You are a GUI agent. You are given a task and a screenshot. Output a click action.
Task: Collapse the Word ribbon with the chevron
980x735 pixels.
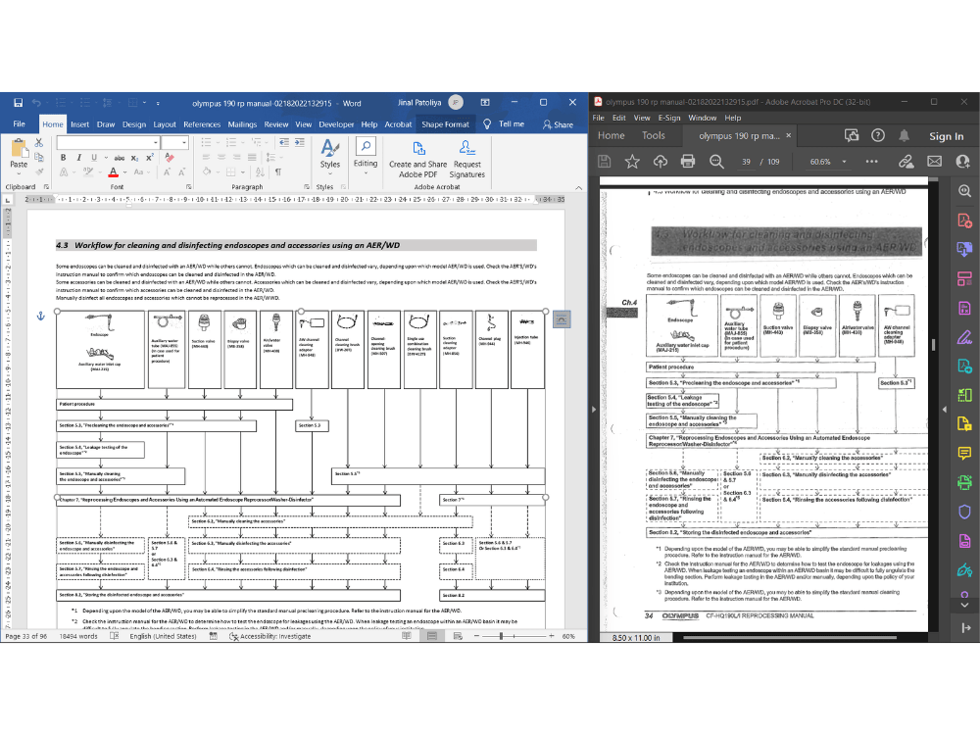[x=579, y=187]
